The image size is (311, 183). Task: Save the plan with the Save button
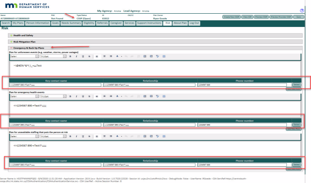point(299,17)
